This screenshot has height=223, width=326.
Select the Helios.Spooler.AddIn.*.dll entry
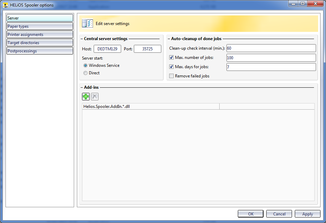point(151,107)
